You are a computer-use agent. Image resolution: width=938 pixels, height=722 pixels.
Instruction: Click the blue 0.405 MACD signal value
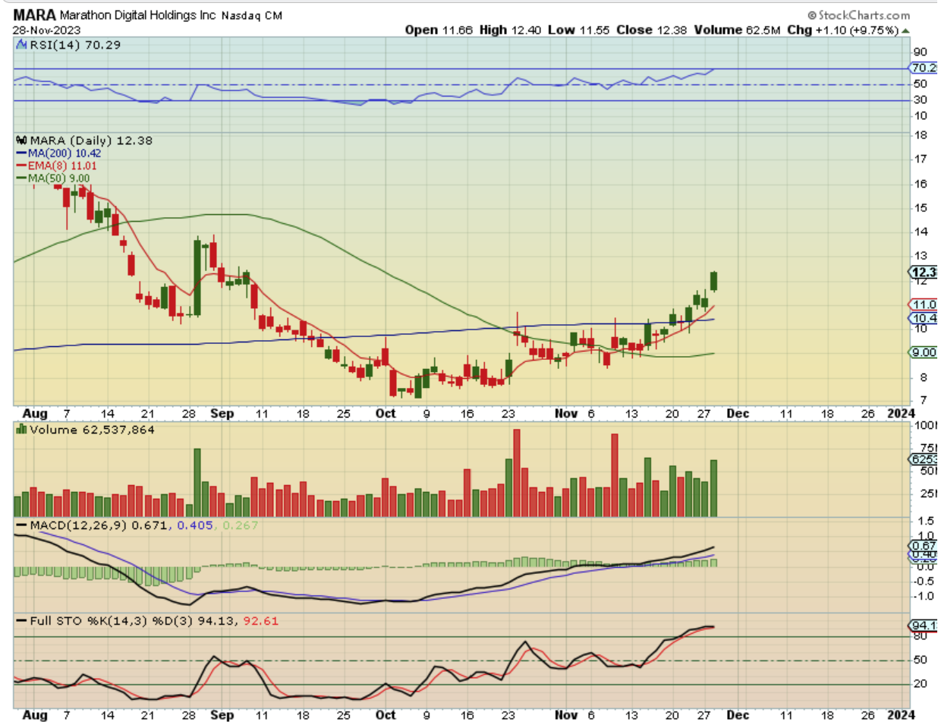tap(194, 525)
